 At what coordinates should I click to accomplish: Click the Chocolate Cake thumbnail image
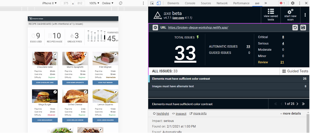(45, 59)
